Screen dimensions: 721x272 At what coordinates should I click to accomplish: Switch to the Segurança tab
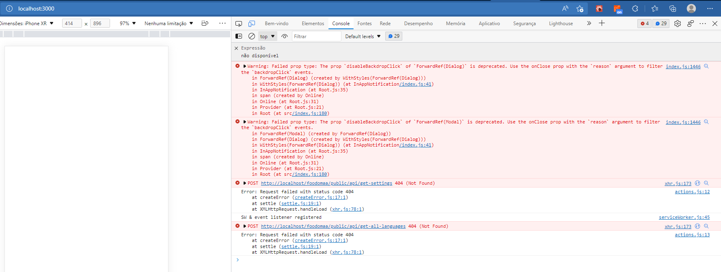tap(525, 24)
